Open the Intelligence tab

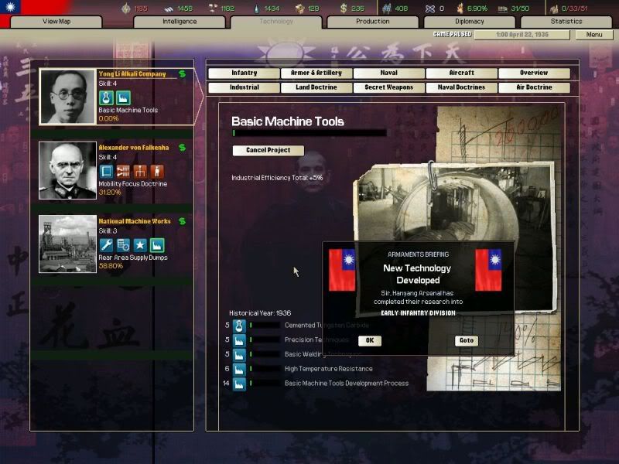tap(180, 22)
